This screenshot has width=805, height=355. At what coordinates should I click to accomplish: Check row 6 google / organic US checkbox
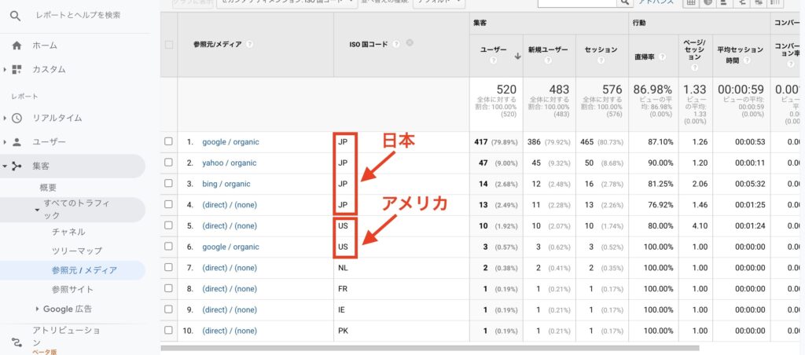click(168, 247)
